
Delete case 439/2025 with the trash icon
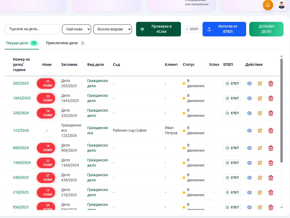(x=271, y=178)
